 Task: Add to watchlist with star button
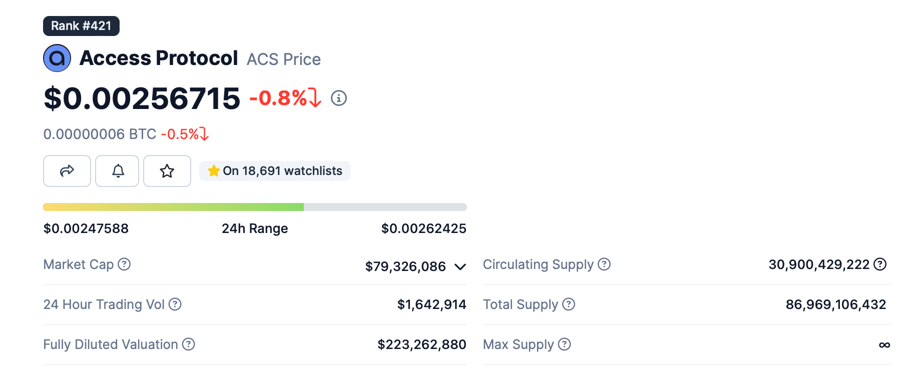click(x=167, y=171)
